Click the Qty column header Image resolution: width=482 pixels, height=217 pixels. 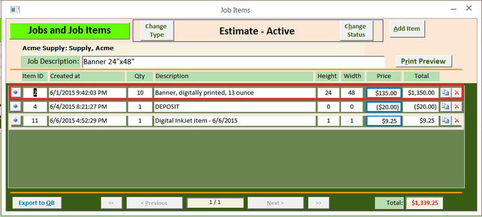[140, 76]
